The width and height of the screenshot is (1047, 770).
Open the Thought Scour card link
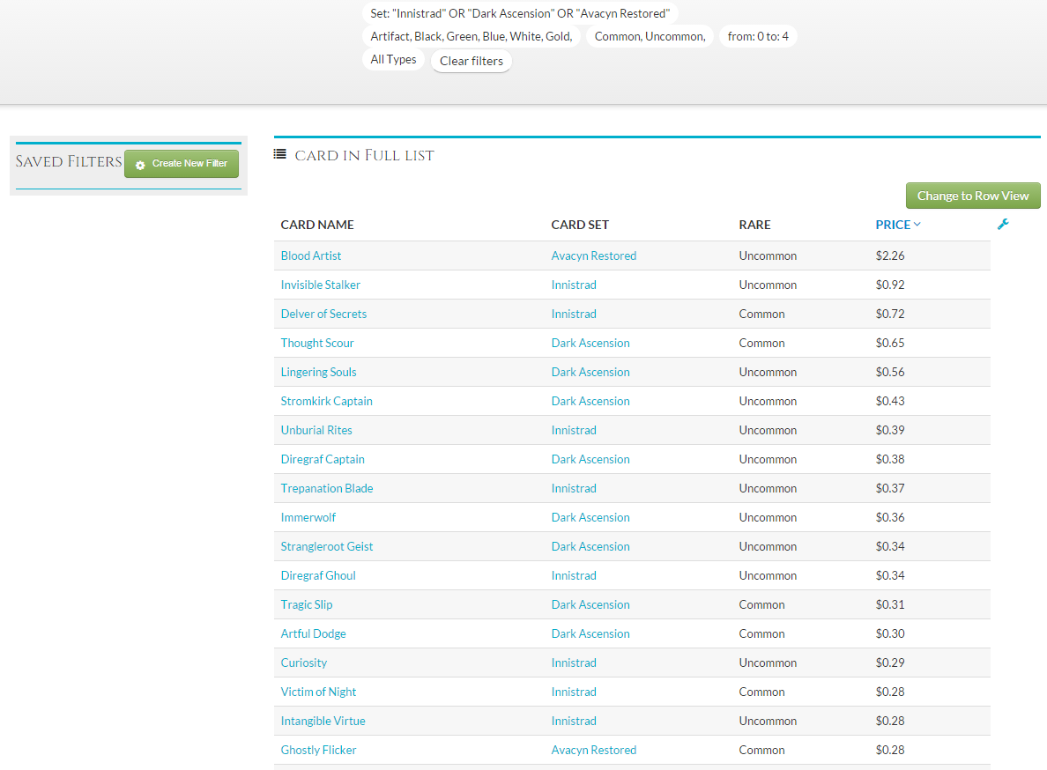click(317, 343)
